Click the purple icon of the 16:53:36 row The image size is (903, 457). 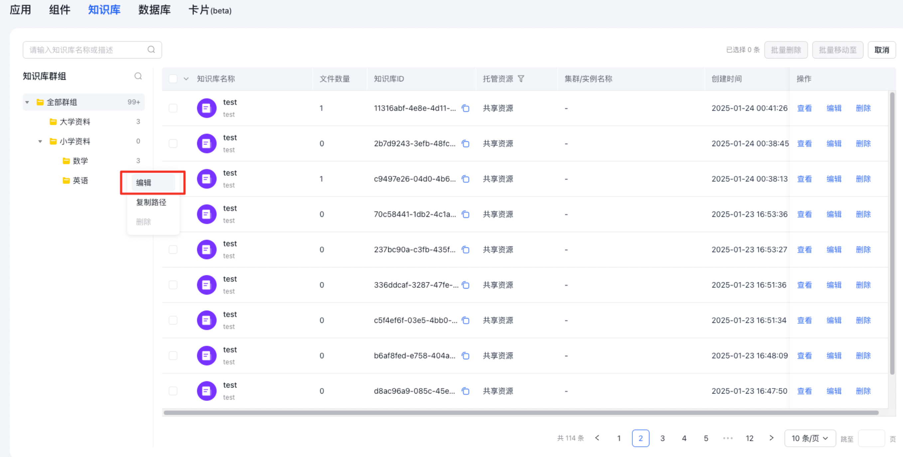coord(206,214)
